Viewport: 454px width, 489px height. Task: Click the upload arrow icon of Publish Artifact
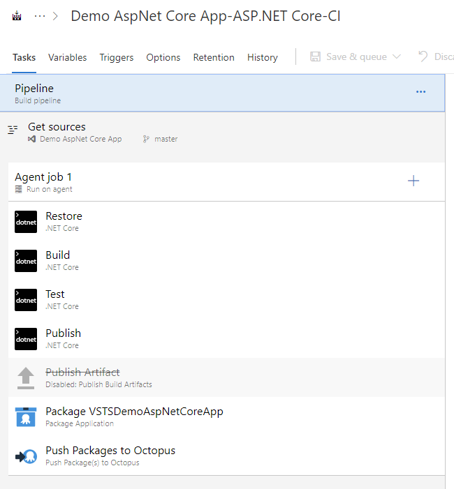click(26, 378)
